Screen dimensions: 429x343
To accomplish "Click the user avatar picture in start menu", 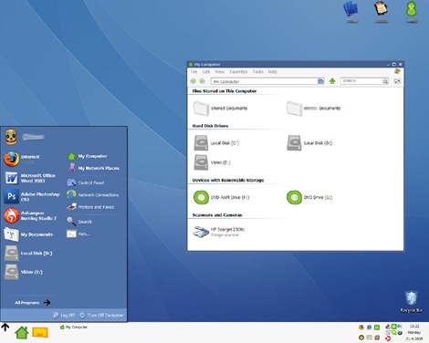I will (11, 137).
